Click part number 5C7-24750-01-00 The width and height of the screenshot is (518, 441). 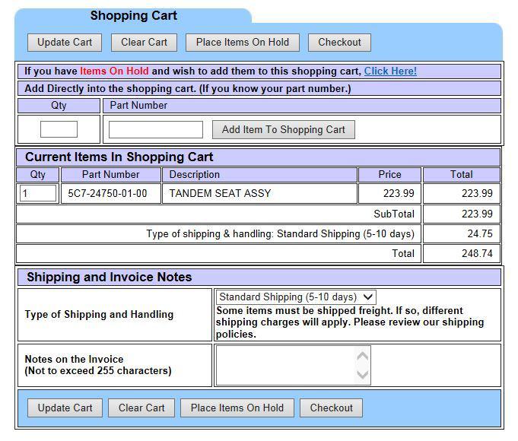click(x=107, y=193)
